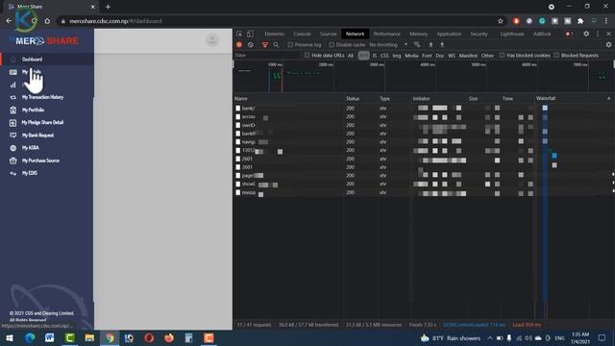Open File Explorer from the taskbar
The image size is (615, 346).
coord(89,337)
